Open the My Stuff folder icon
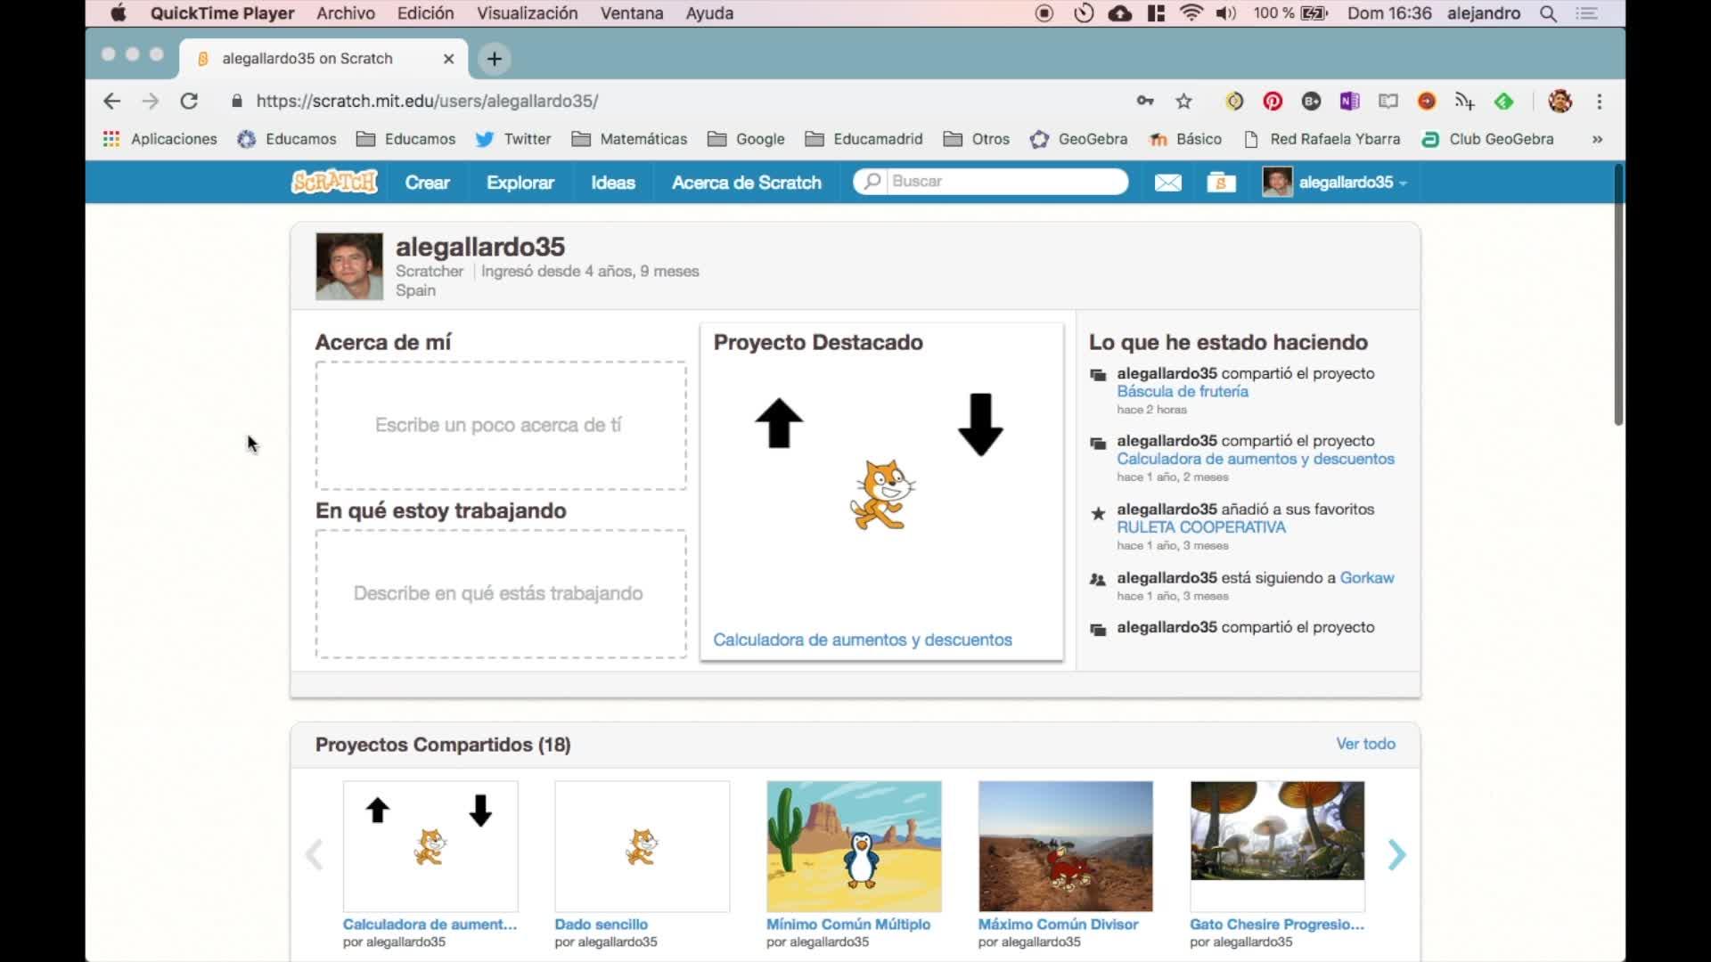Screen dimensions: 1711x962 pyautogui.click(x=1221, y=183)
